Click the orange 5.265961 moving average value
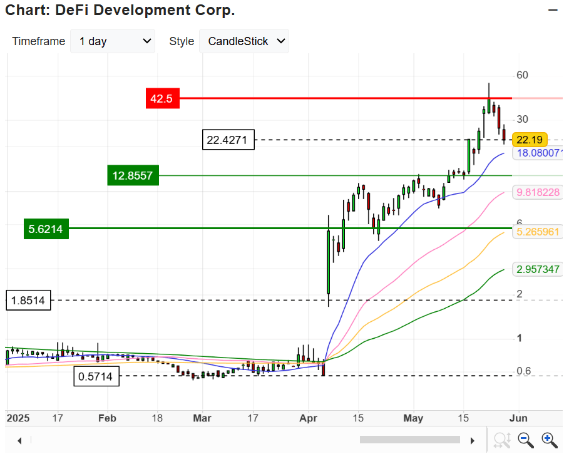 click(538, 232)
